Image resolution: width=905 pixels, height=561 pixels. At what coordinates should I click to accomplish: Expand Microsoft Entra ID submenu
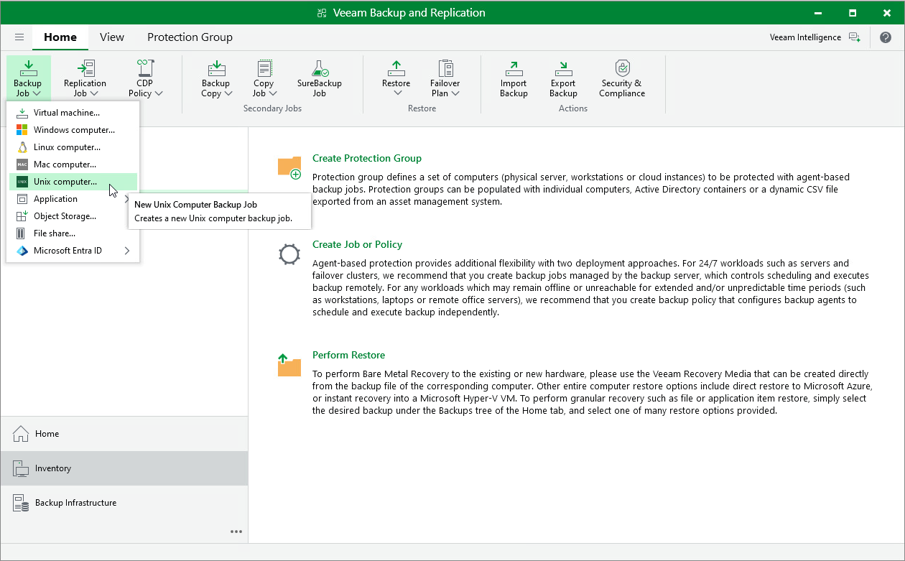127,251
